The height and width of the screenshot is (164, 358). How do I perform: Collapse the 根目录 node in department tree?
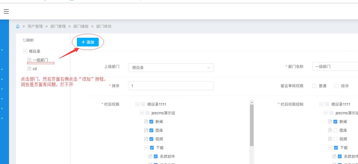(25, 51)
